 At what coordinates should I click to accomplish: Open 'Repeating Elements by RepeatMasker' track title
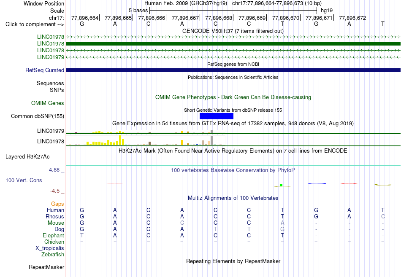point(233,261)
